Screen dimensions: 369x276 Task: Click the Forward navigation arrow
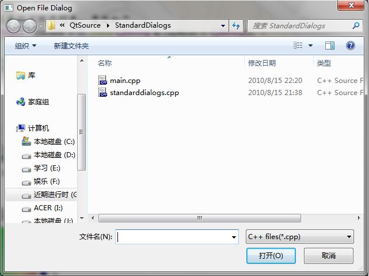[29, 26]
